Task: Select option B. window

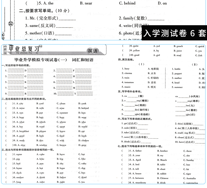Action: click(42, 145)
